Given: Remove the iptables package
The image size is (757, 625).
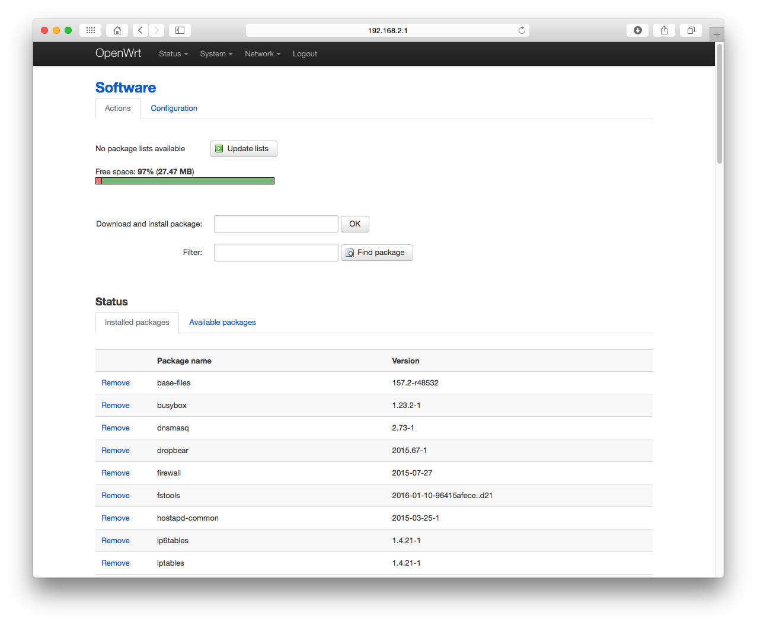Looking at the screenshot, I should 116,563.
